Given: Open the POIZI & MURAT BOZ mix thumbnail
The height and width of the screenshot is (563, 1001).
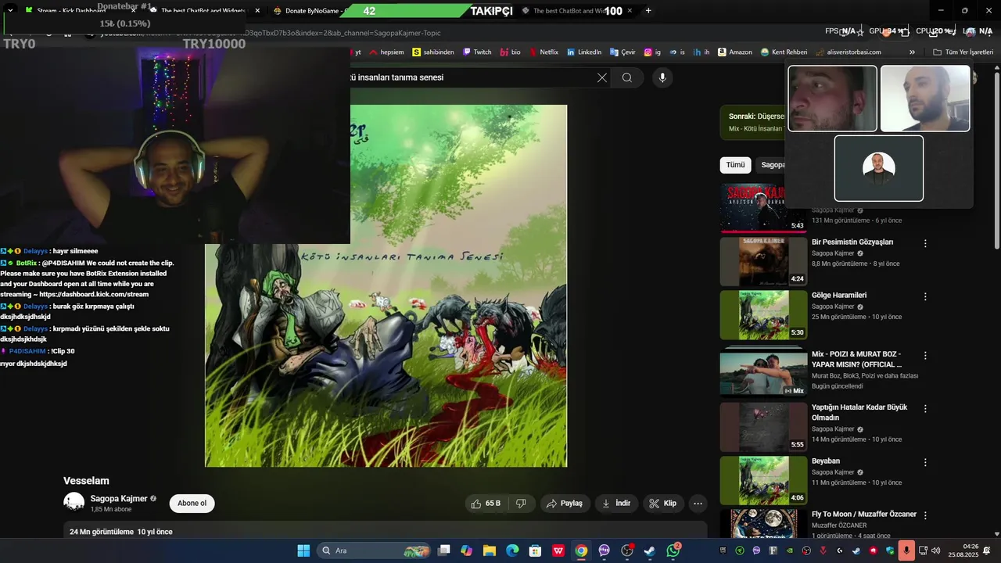Looking at the screenshot, I should pyautogui.click(x=763, y=373).
